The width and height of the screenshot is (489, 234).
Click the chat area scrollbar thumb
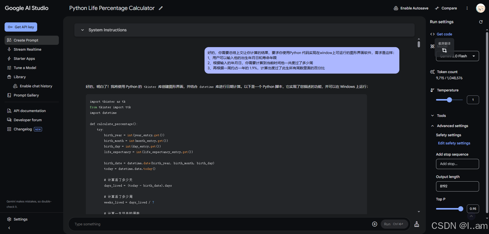coord(419,44)
